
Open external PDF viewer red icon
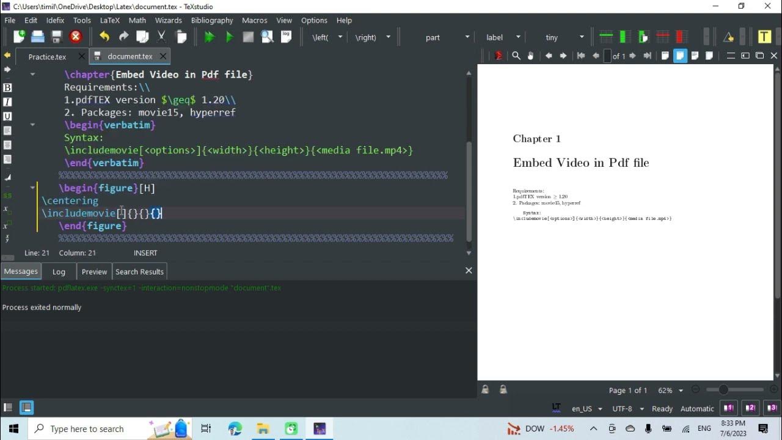(x=499, y=56)
